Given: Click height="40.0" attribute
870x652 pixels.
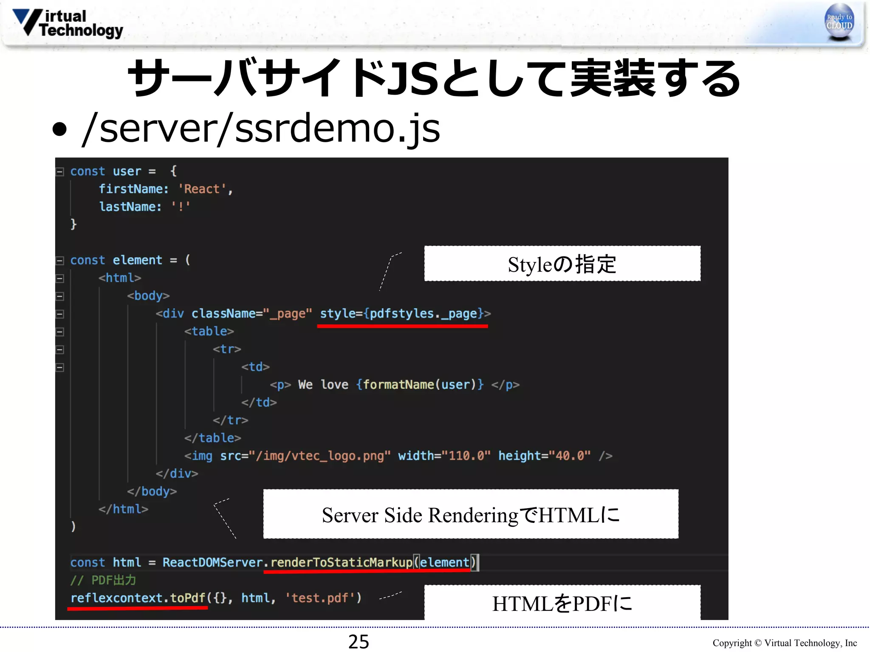Looking at the screenshot, I should click(x=544, y=456).
